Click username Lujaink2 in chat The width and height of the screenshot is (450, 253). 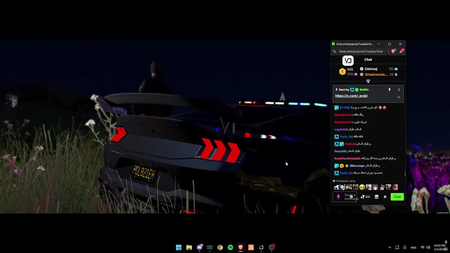coord(341,129)
